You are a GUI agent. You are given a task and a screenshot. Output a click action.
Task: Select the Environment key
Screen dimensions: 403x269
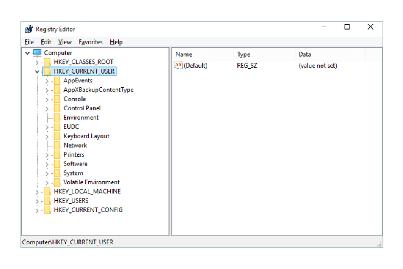(81, 117)
